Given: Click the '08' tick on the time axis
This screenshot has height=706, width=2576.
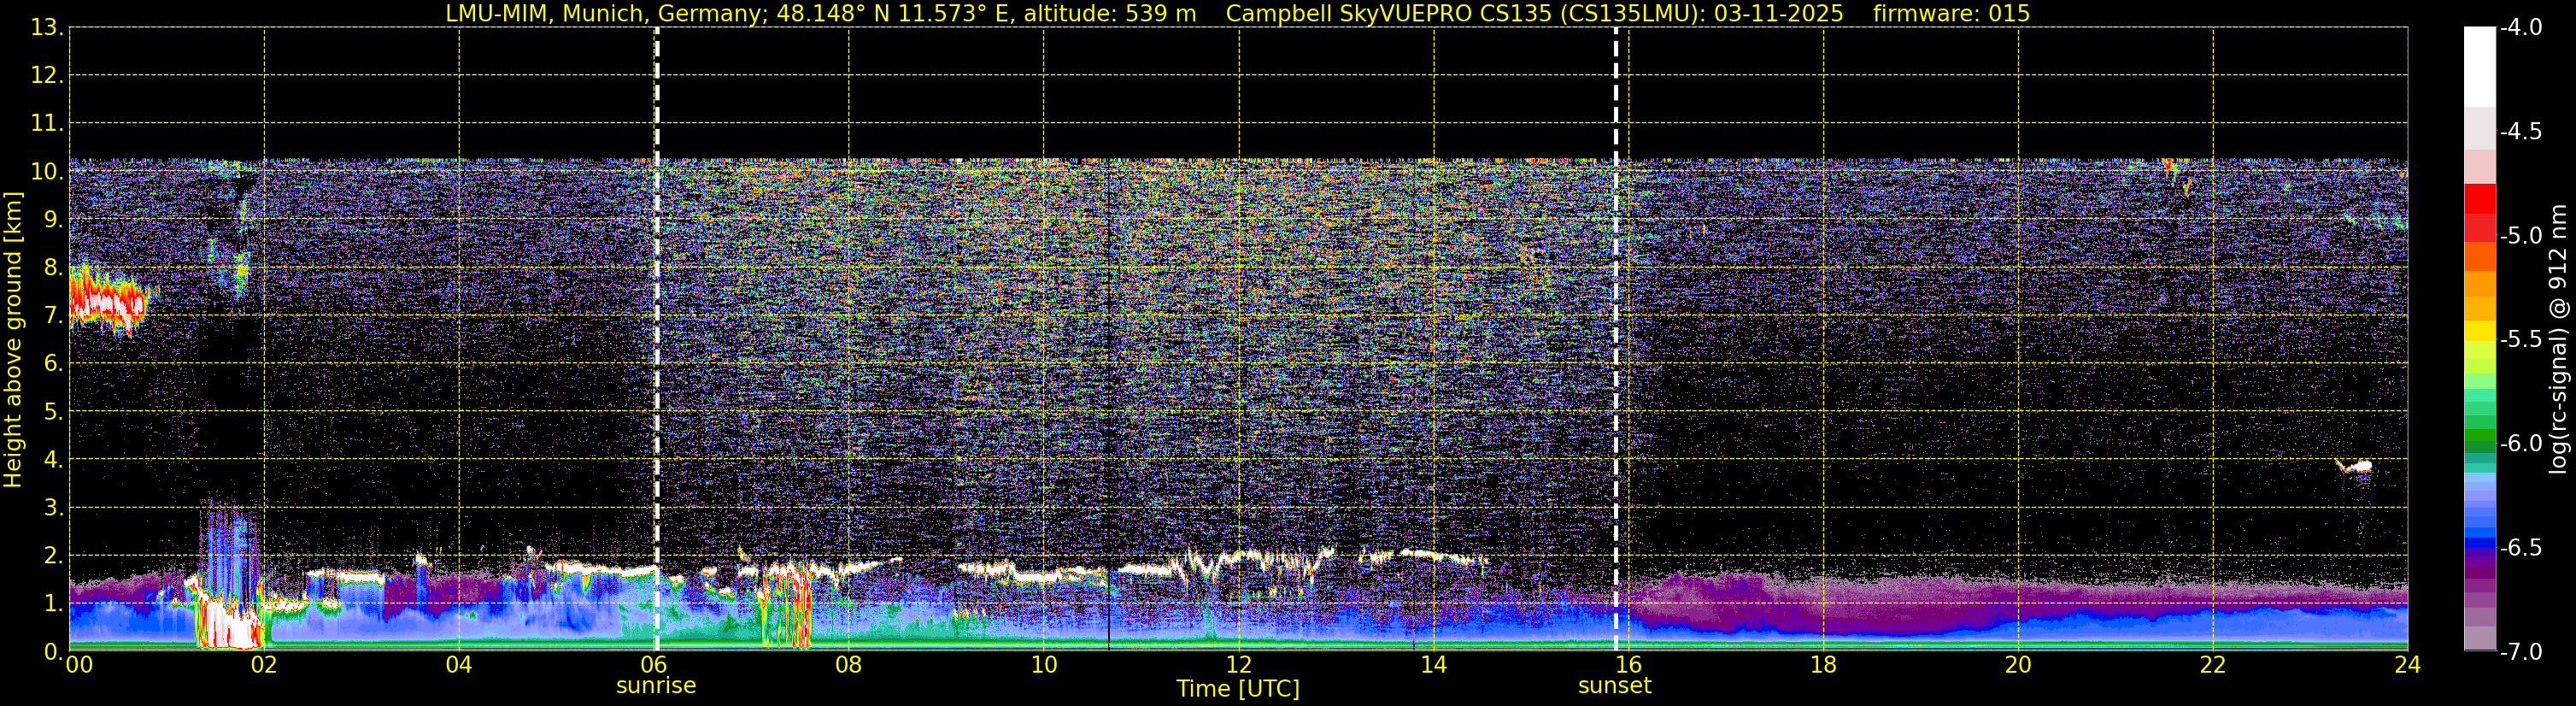Looking at the screenshot, I should coord(849,664).
